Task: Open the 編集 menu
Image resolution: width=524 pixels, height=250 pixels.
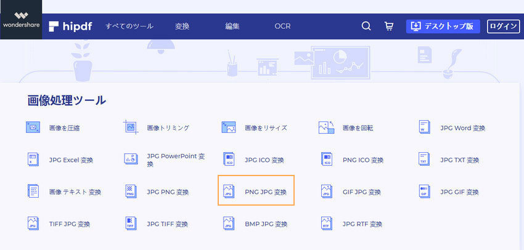Action: point(232,26)
